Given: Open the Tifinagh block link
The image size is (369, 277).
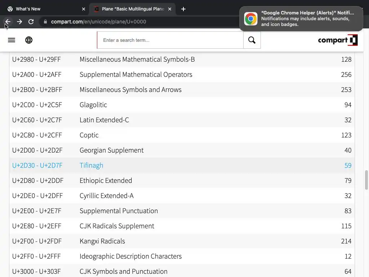Looking at the screenshot, I should tap(91, 165).
